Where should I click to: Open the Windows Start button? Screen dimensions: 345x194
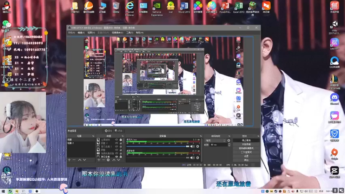pos(3,191)
